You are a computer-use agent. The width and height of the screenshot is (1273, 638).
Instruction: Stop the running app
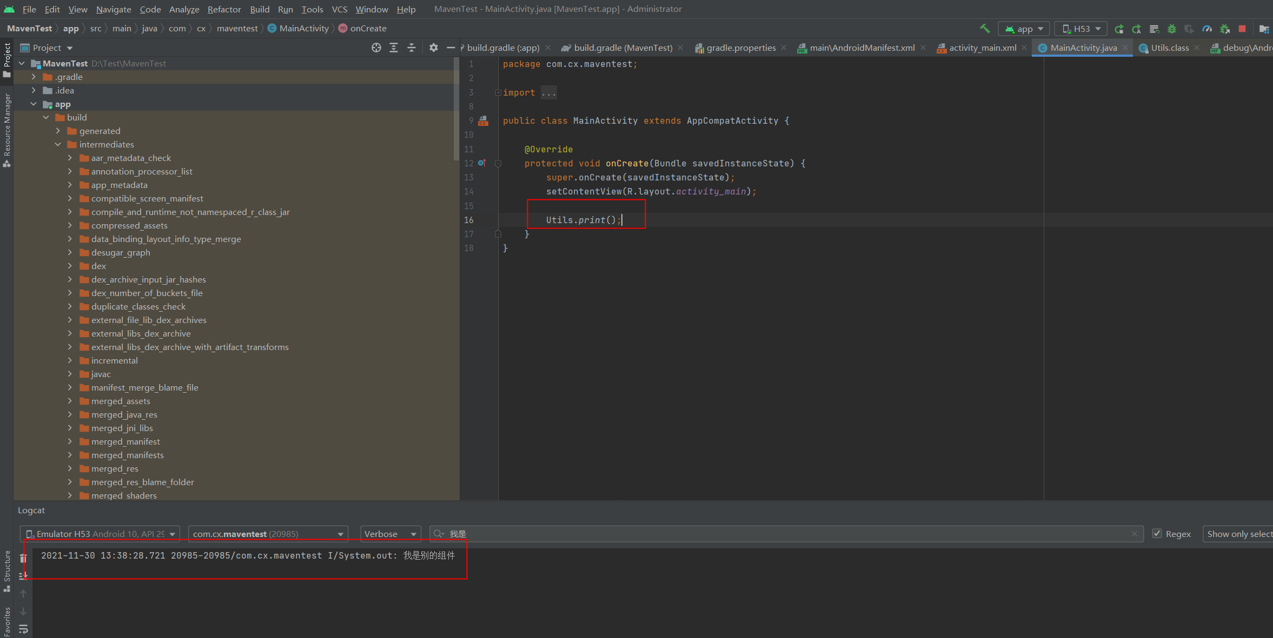(x=1242, y=29)
